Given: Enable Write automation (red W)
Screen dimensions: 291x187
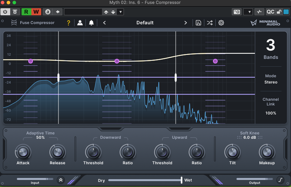Looking at the screenshot, I should coord(36,12).
